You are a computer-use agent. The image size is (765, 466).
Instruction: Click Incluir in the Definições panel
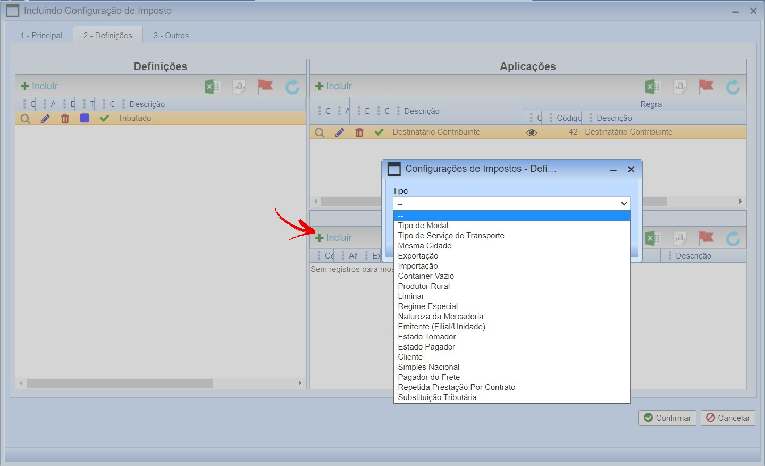coord(39,86)
